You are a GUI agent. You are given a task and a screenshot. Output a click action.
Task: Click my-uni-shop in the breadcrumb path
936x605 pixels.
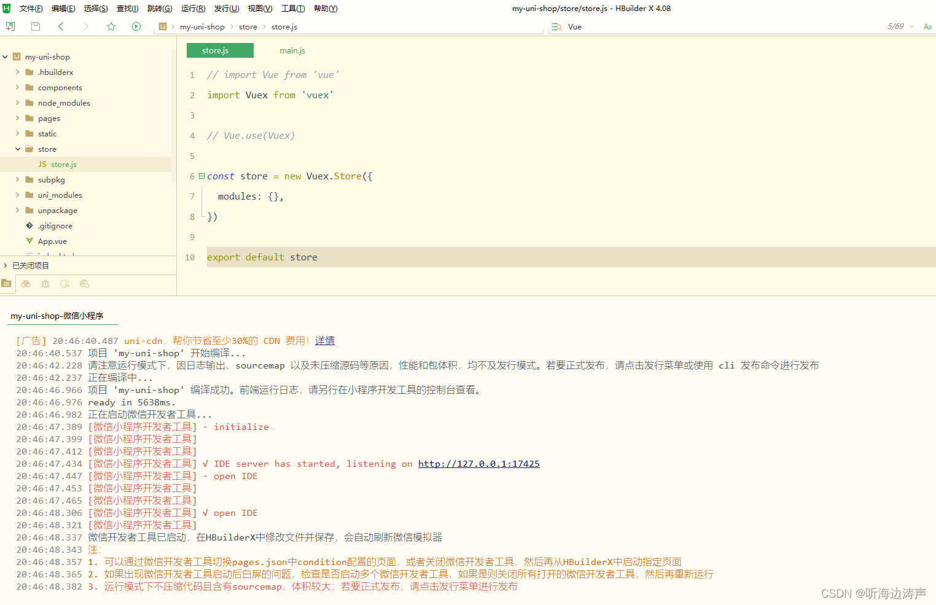pyautogui.click(x=202, y=27)
